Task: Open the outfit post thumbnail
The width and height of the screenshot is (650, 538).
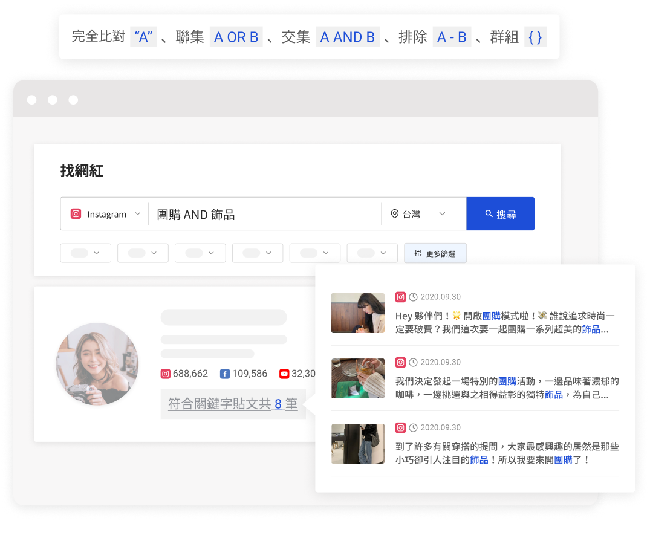Action: (x=358, y=444)
